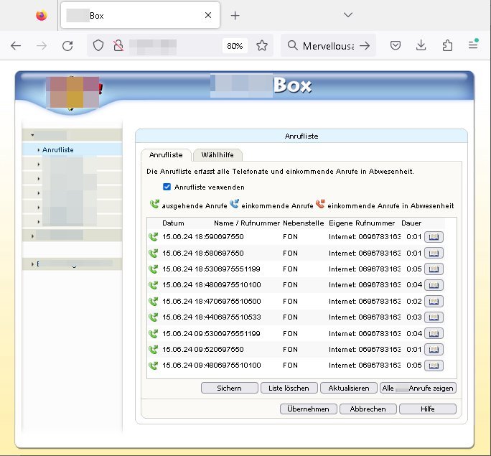Click the Datum column header
This screenshot has width=491, height=456.
[x=173, y=223]
